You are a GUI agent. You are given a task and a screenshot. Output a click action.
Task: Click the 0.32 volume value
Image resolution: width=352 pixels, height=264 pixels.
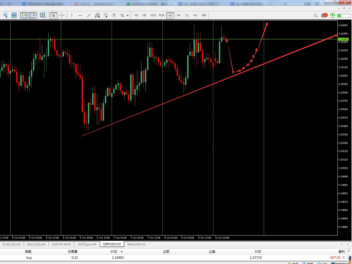pyautogui.click(x=75, y=257)
